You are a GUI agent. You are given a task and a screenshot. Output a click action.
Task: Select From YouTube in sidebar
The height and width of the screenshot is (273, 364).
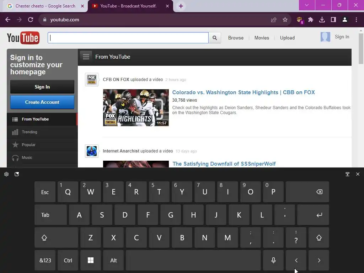click(x=42, y=119)
